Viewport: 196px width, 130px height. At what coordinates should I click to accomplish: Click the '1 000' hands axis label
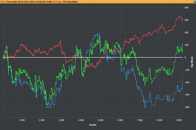(22, 120)
